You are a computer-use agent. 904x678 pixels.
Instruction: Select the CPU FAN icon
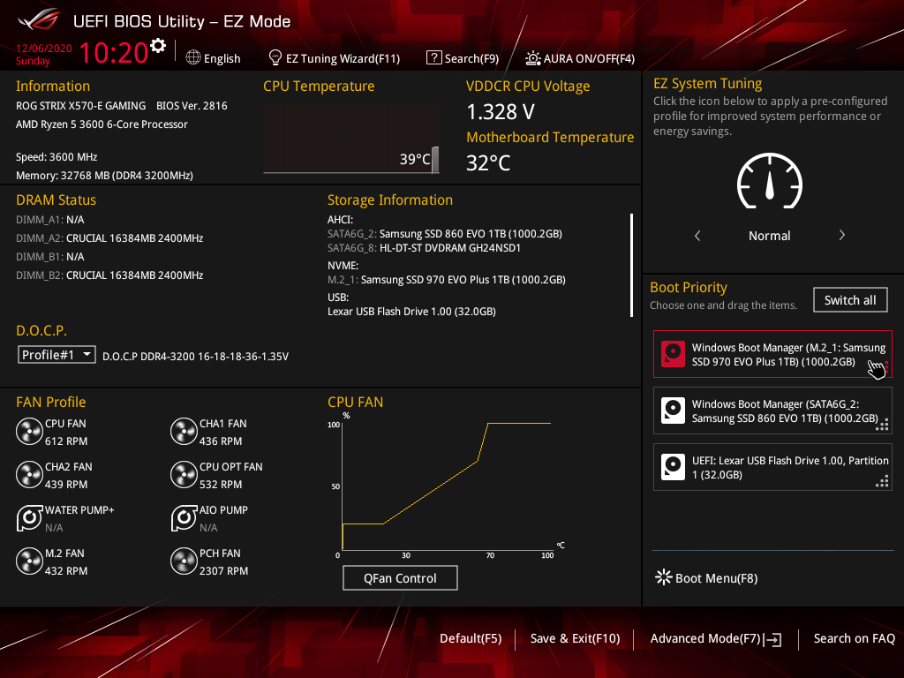(29, 432)
